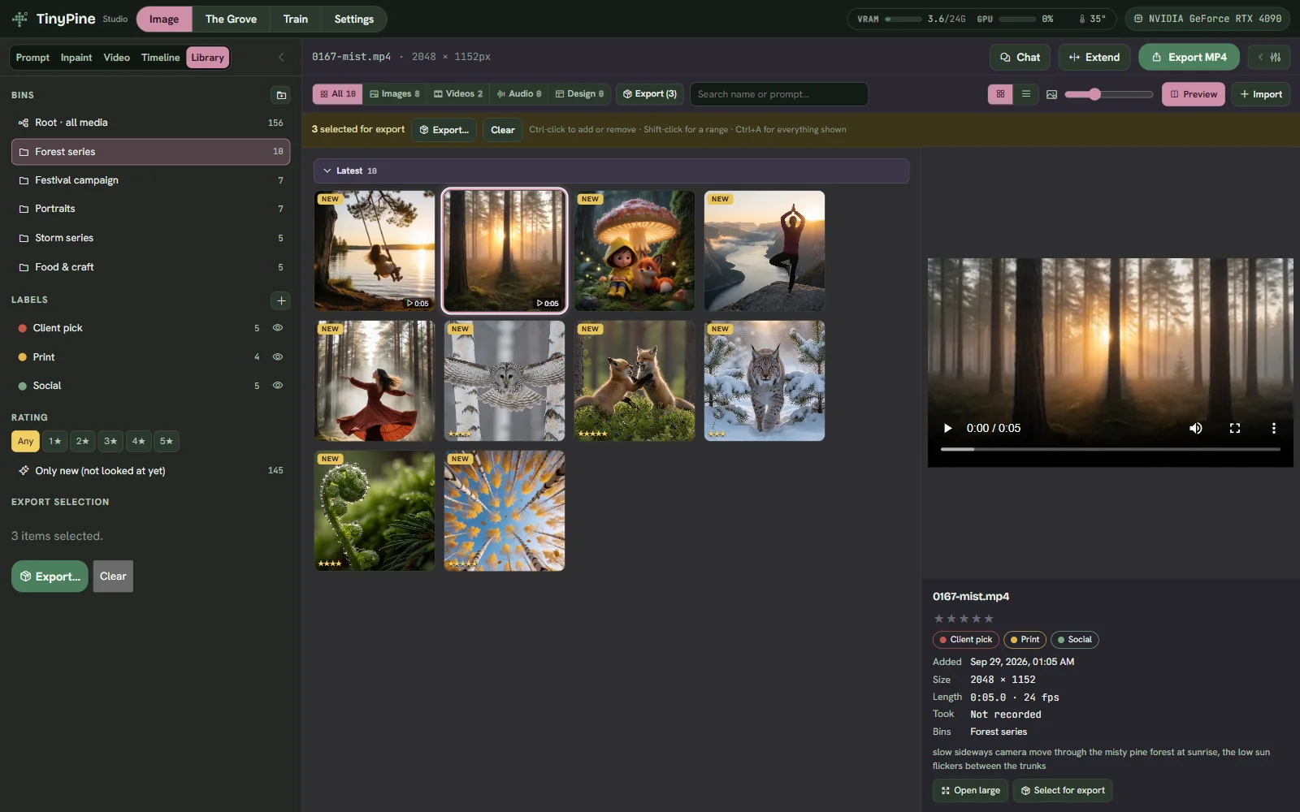This screenshot has width=1300, height=812.
Task: Switch to list view icon
Action: 1026,94
